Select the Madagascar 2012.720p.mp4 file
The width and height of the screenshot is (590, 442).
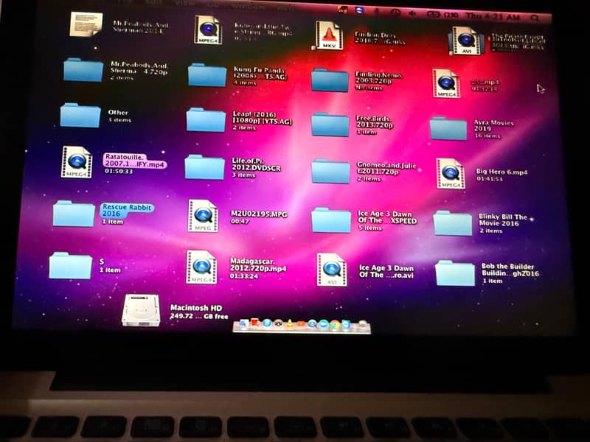point(201,267)
